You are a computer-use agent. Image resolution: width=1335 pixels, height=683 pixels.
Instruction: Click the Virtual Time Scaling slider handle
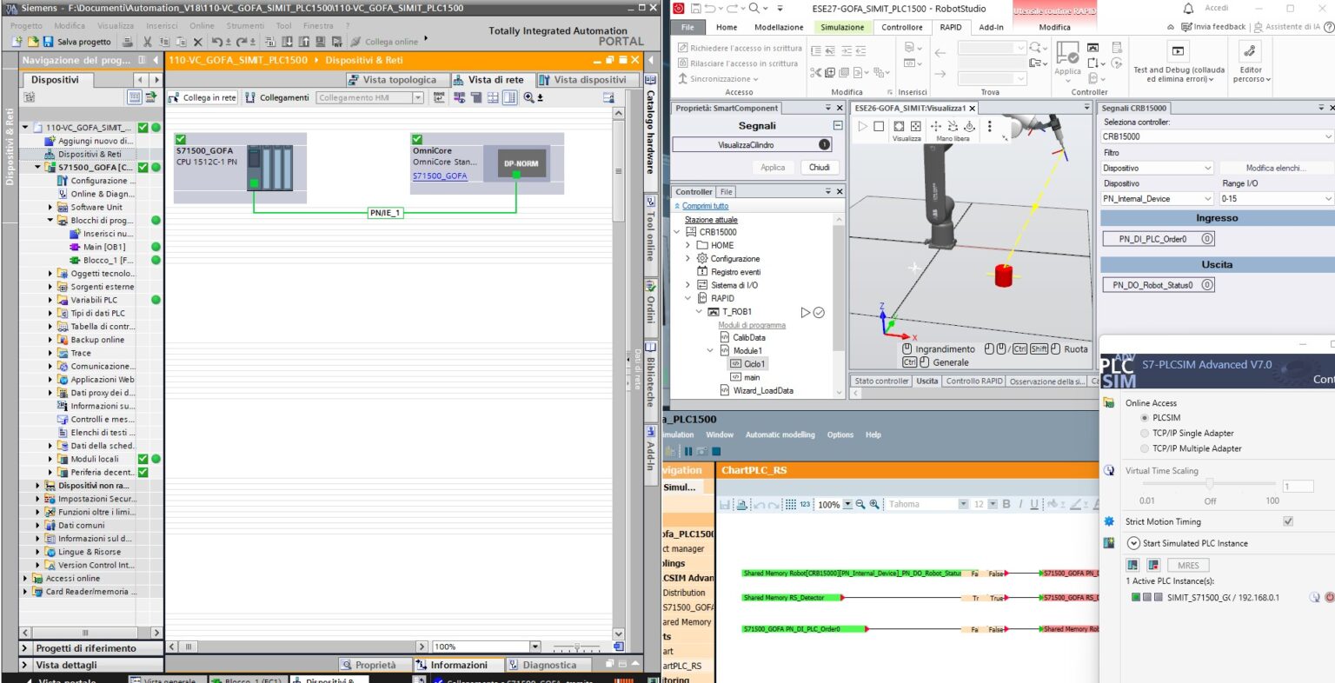pyautogui.click(x=1209, y=483)
